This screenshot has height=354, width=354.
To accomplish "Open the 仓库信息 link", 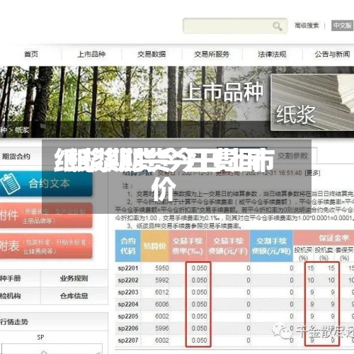I will tap(74, 296).
